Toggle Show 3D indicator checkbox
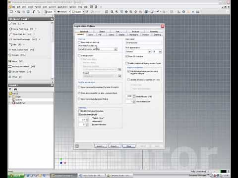The height and width of the screenshot is (178, 238). coord(126,56)
